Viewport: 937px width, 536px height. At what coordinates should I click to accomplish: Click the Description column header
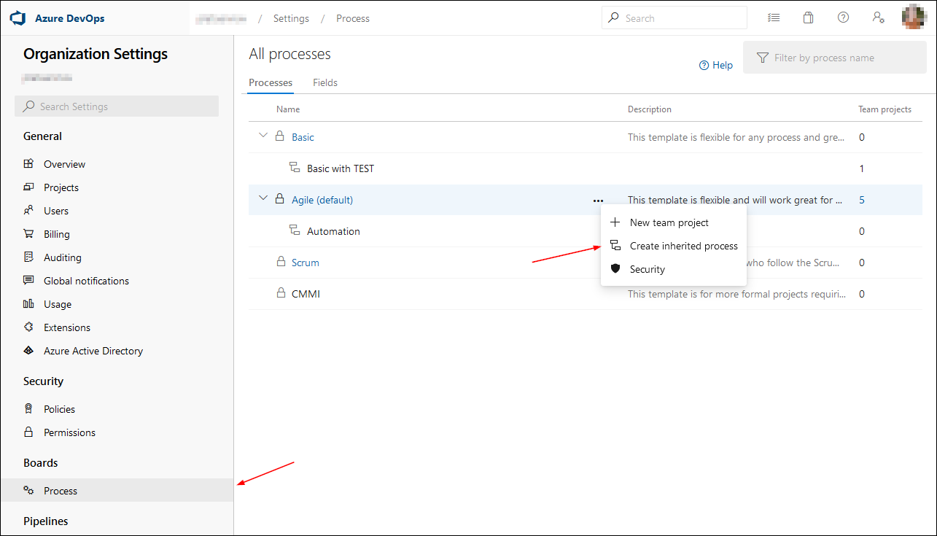pos(650,109)
